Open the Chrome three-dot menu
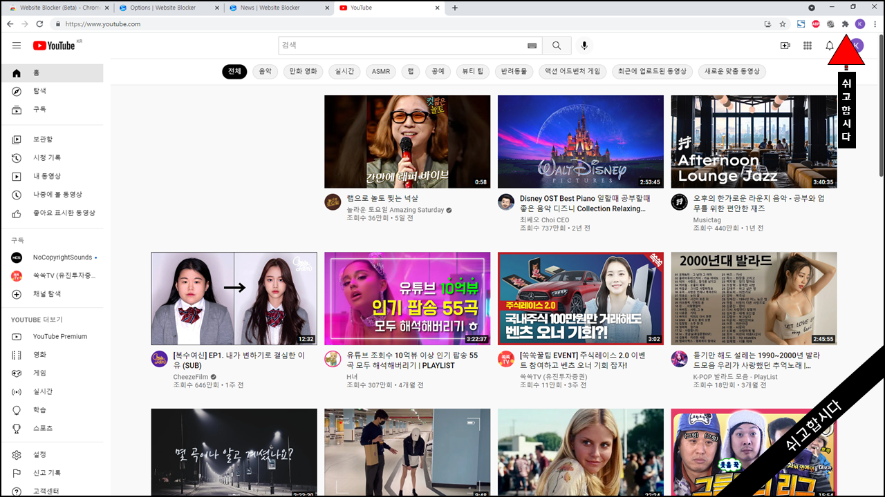The width and height of the screenshot is (885, 497). pyautogui.click(x=875, y=23)
